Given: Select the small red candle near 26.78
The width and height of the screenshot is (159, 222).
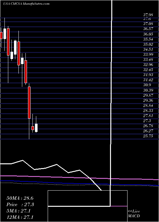Looking at the screenshot, I should (x=33, y=128).
